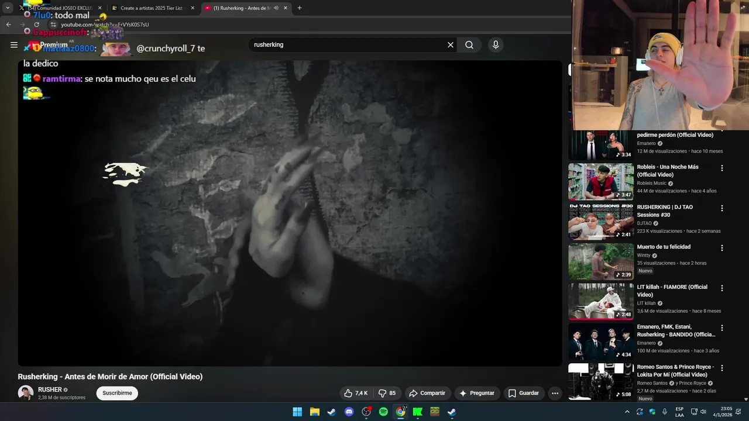Open the RUSHER channel name link
The width and height of the screenshot is (749, 421).
(x=50, y=389)
